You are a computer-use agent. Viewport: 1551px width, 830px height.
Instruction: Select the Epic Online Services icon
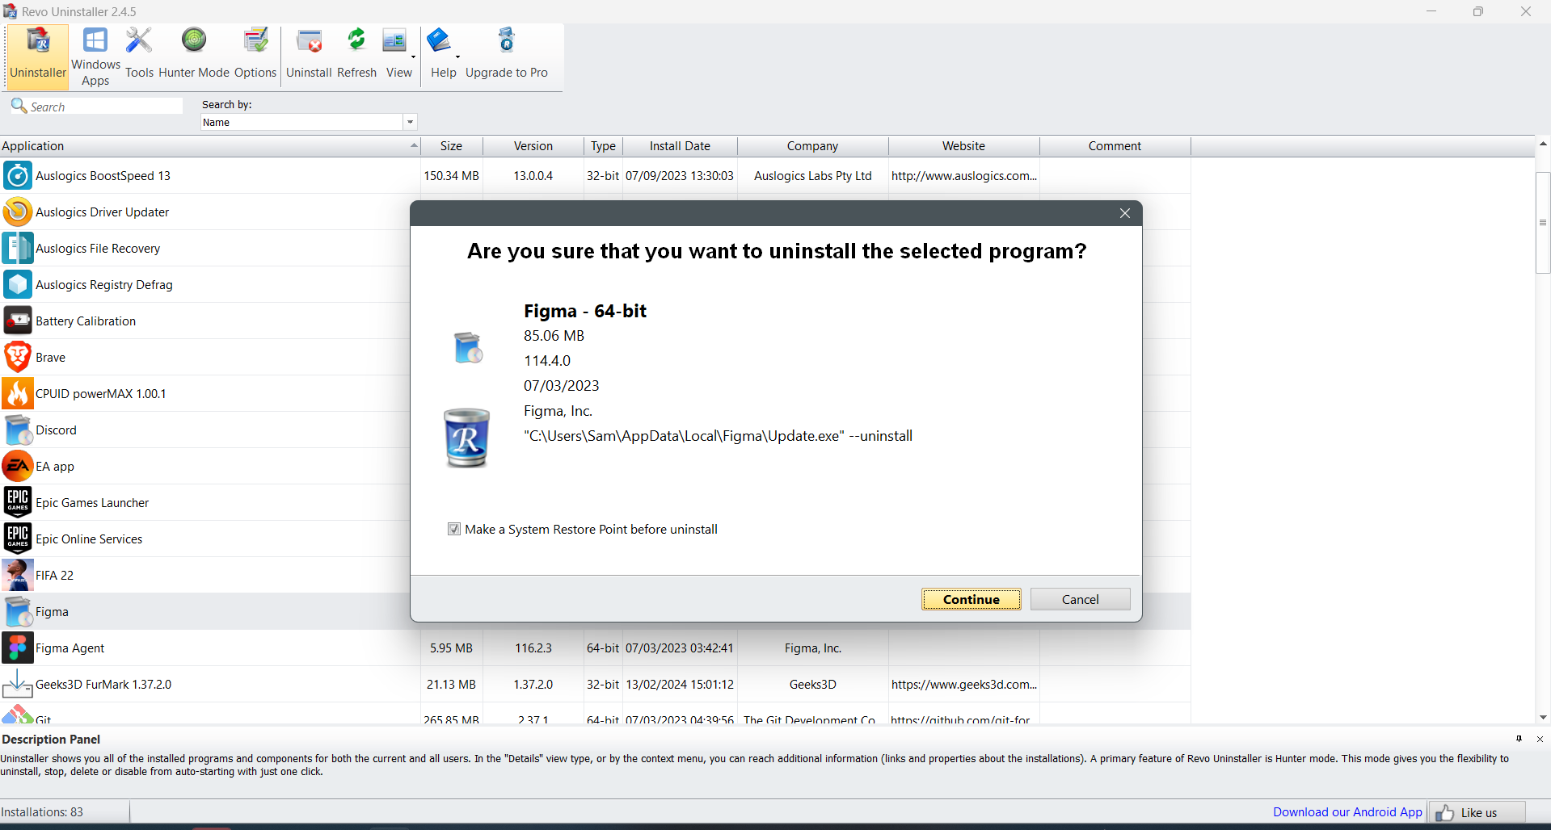tap(18, 539)
